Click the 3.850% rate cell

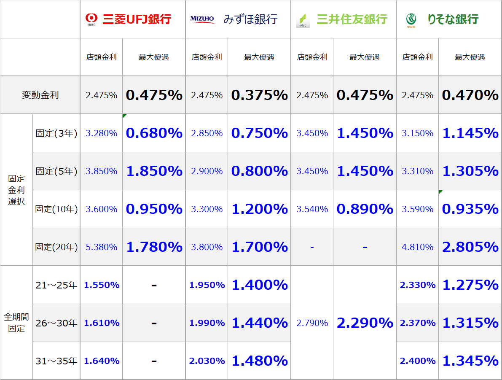coord(101,171)
